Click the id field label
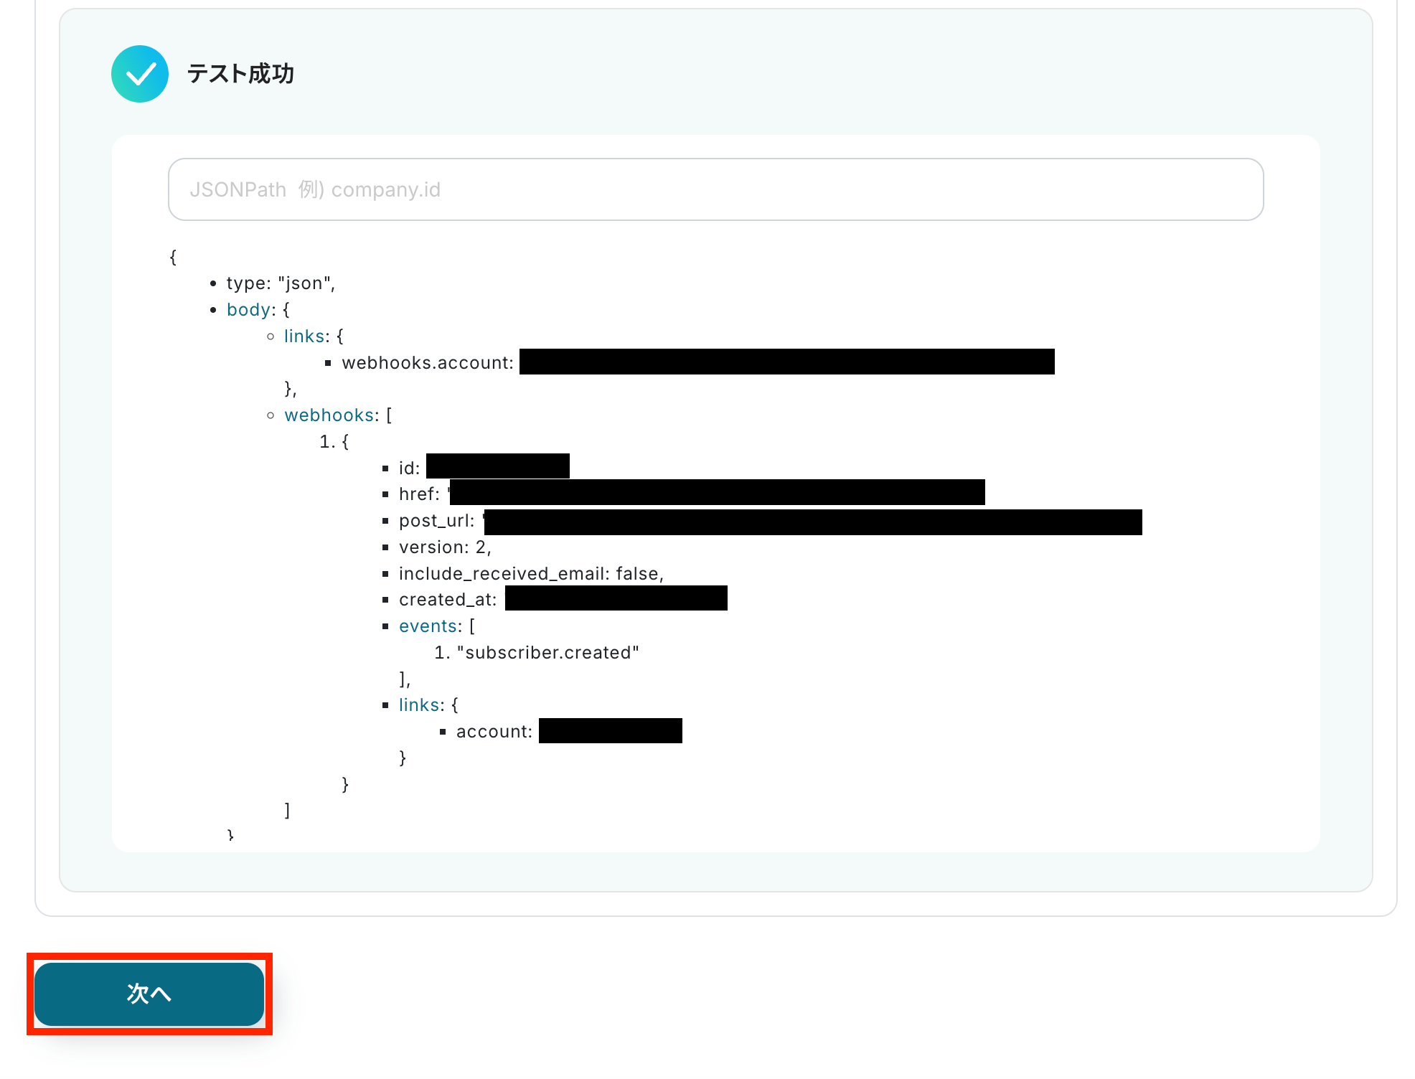The image size is (1415, 1079). (408, 468)
